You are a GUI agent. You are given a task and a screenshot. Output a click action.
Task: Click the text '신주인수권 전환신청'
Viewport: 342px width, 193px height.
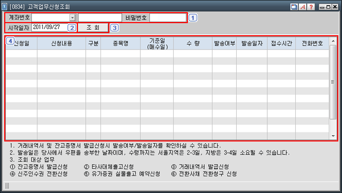pyautogui.click(x=43, y=174)
